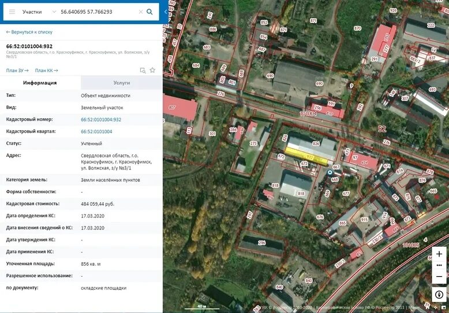Select 17.03.2020 beside Дата определения КС
Image resolution: width=449 pixels, height=313 pixels.
point(92,216)
